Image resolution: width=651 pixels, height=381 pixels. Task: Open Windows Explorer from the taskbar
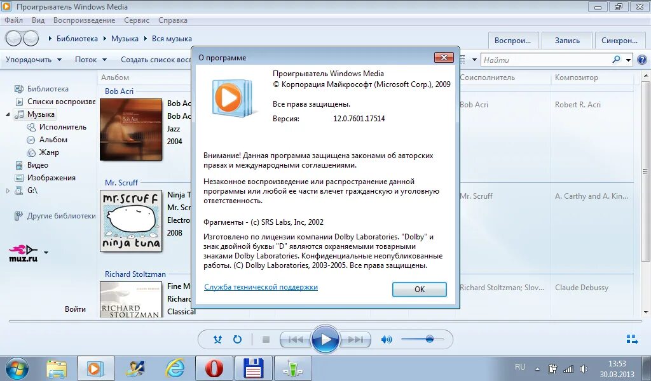[x=57, y=368]
